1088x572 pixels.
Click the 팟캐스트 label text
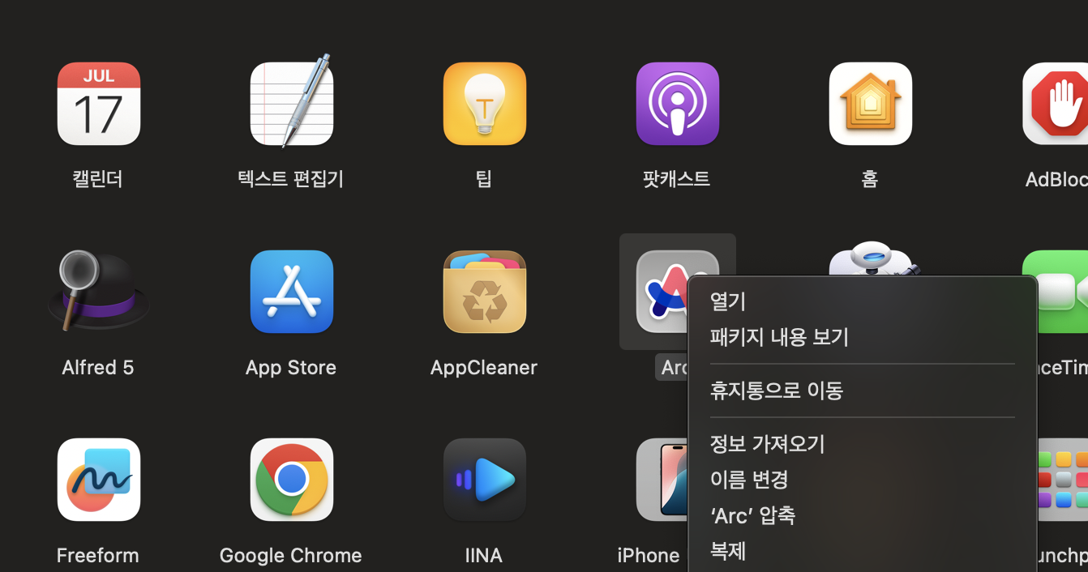pos(677,179)
